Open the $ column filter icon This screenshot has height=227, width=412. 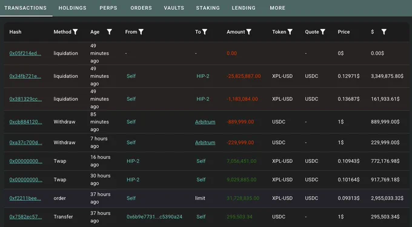point(384,31)
